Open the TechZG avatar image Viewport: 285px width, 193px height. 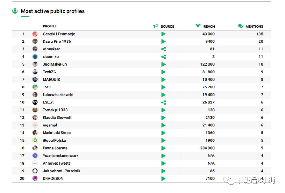click(35, 72)
